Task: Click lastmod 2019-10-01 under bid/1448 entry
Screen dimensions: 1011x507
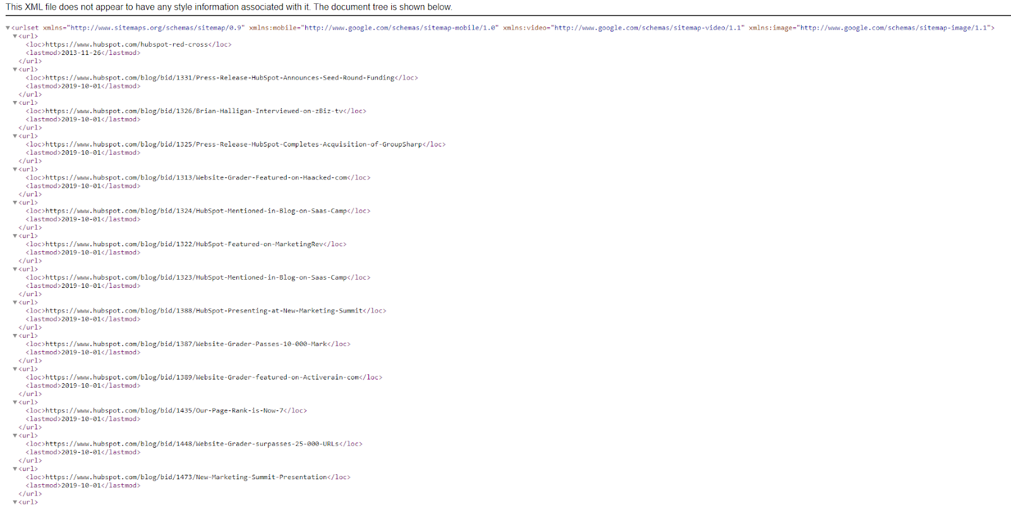Action: click(x=81, y=452)
